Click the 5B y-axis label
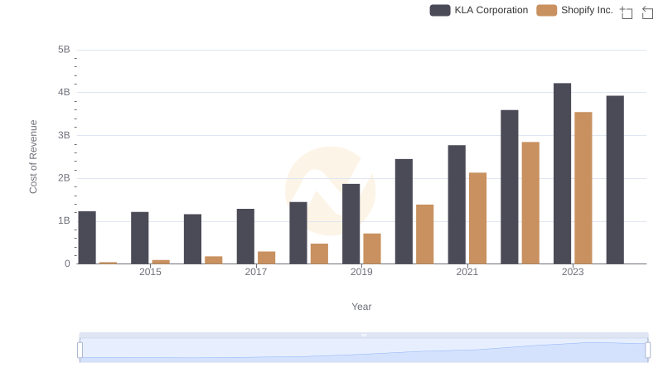The width and height of the screenshot is (663, 382). (64, 50)
